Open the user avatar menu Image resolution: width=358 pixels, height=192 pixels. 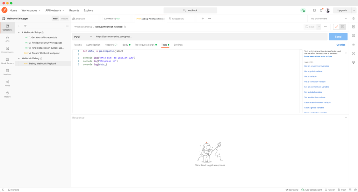point(328,10)
